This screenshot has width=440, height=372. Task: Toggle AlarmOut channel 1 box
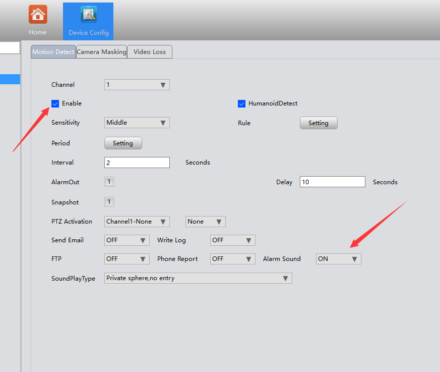point(109,182)
